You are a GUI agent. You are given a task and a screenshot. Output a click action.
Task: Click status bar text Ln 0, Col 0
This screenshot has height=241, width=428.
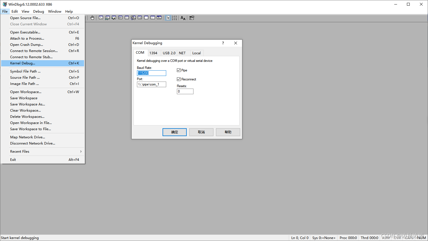[300, 238]
